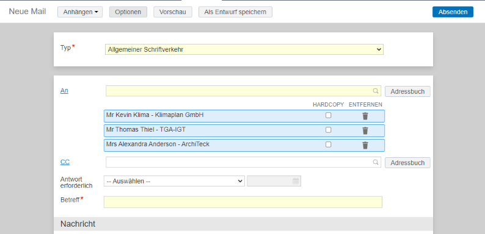Open the Adressbuch next to the An field
Screen dimensions: 485x234
[x=407, y=91]
